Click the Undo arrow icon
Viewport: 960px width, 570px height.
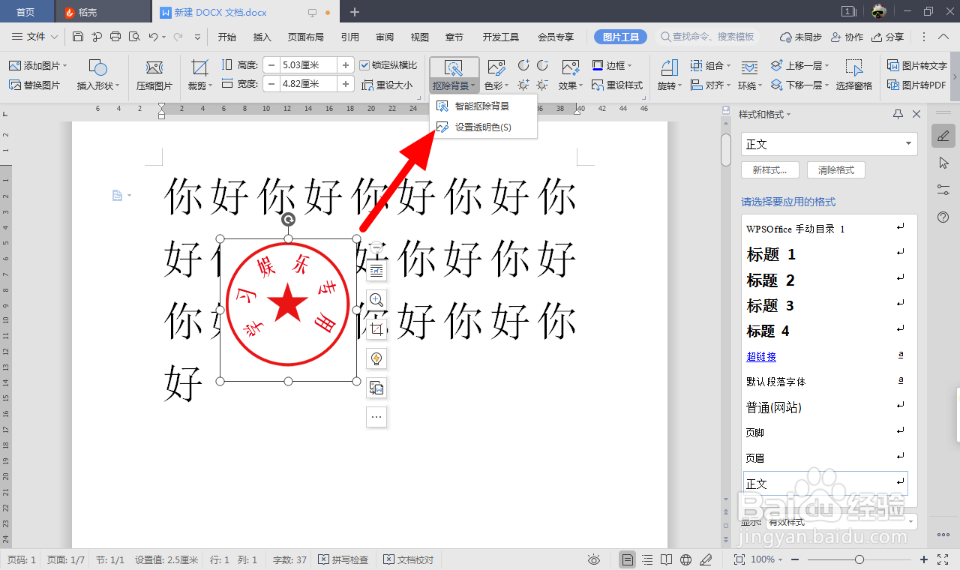(153, 36)
